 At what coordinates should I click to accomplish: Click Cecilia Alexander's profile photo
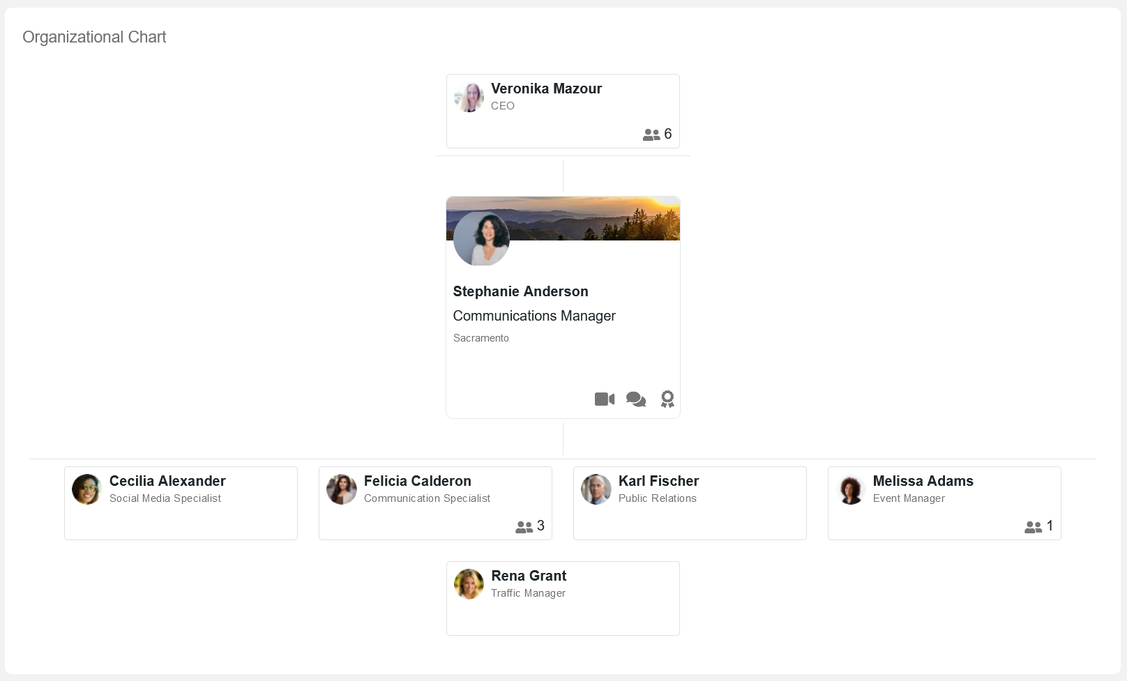(x=86, y=489)
